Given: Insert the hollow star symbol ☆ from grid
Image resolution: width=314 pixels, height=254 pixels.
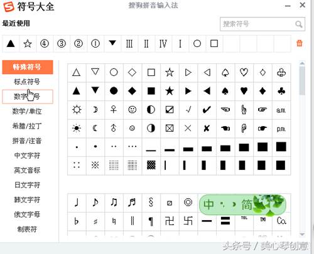Looking at the screenshot, I should [170, 73].
